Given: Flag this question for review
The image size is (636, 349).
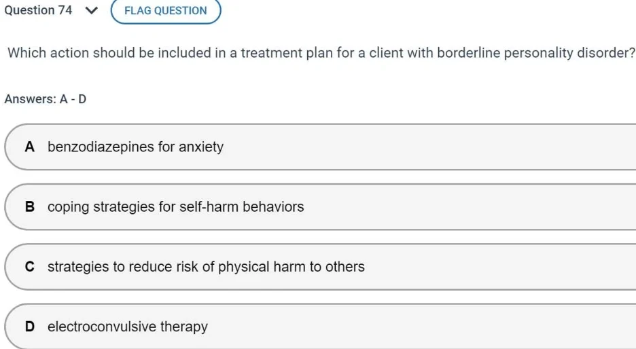Looking at the screenshot, I should point(166,11).
